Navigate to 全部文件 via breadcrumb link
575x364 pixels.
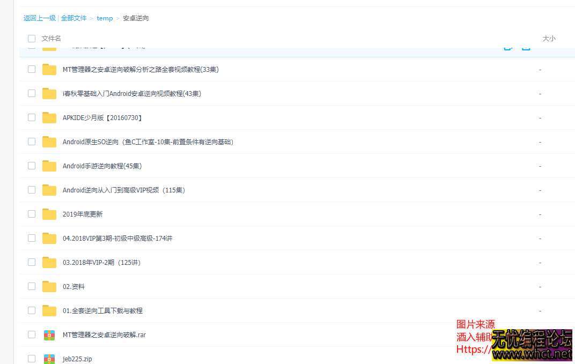pos(74,18)
